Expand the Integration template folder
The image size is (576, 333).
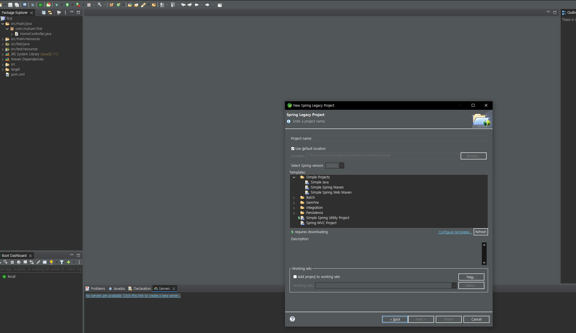[x=294, y=208]
